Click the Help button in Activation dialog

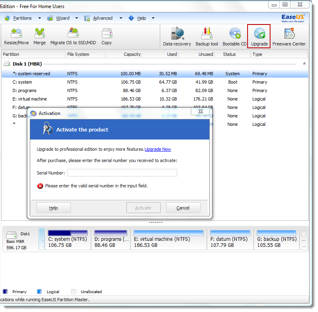click(x=54, y=208)
